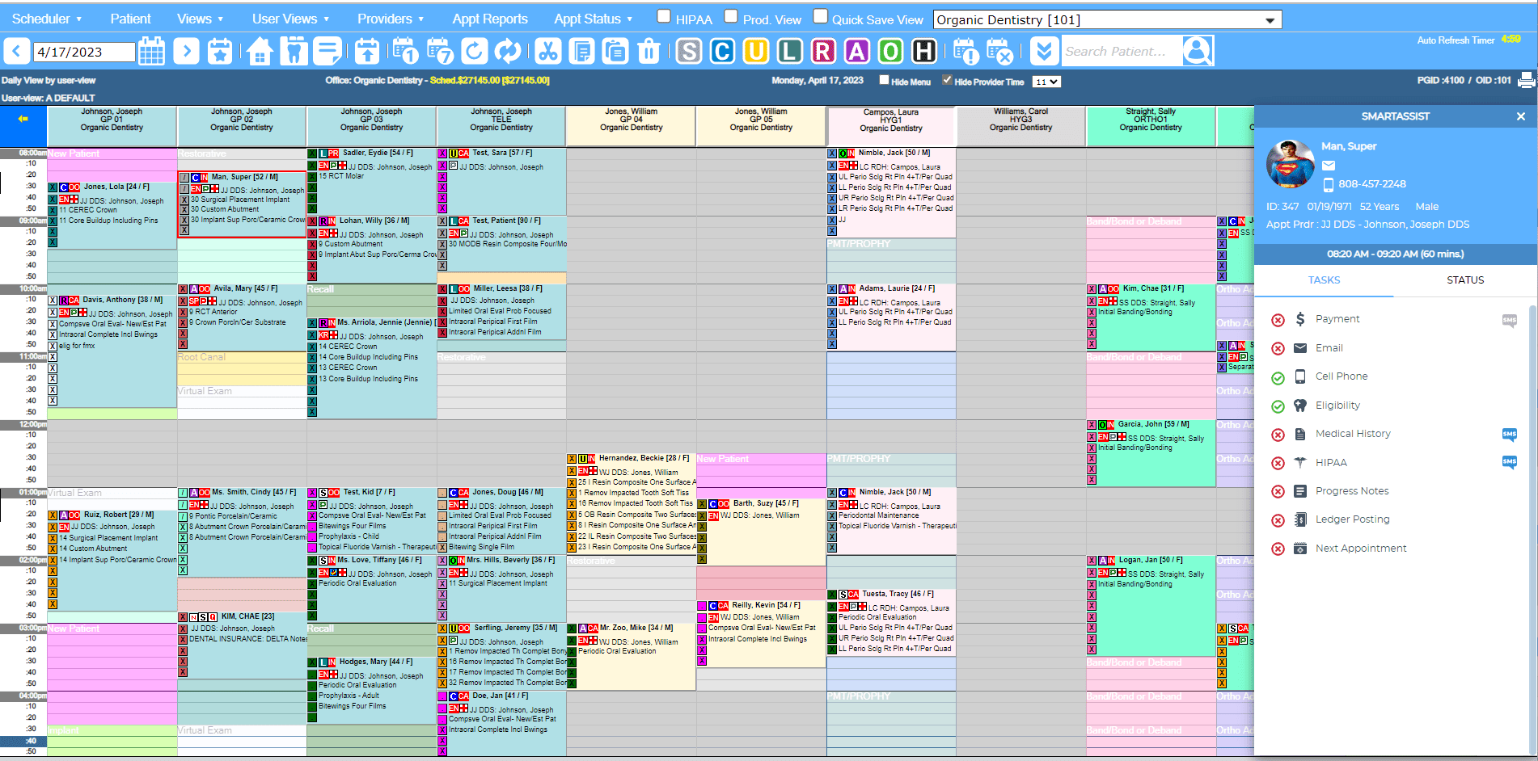Click the trash delete icon in toolbar
Viewport: 1538px width, 761px height.
click(649, 52)
